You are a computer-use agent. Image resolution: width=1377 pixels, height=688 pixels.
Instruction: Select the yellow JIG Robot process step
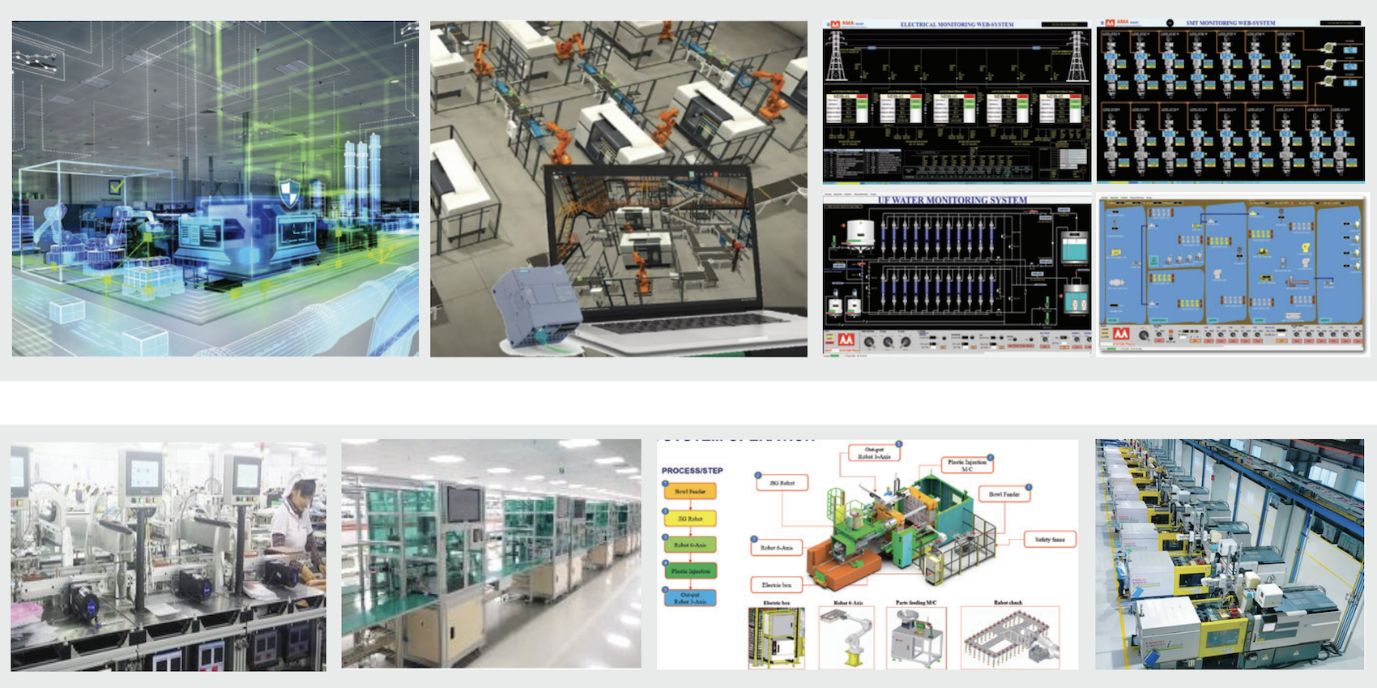click(689, 518)
